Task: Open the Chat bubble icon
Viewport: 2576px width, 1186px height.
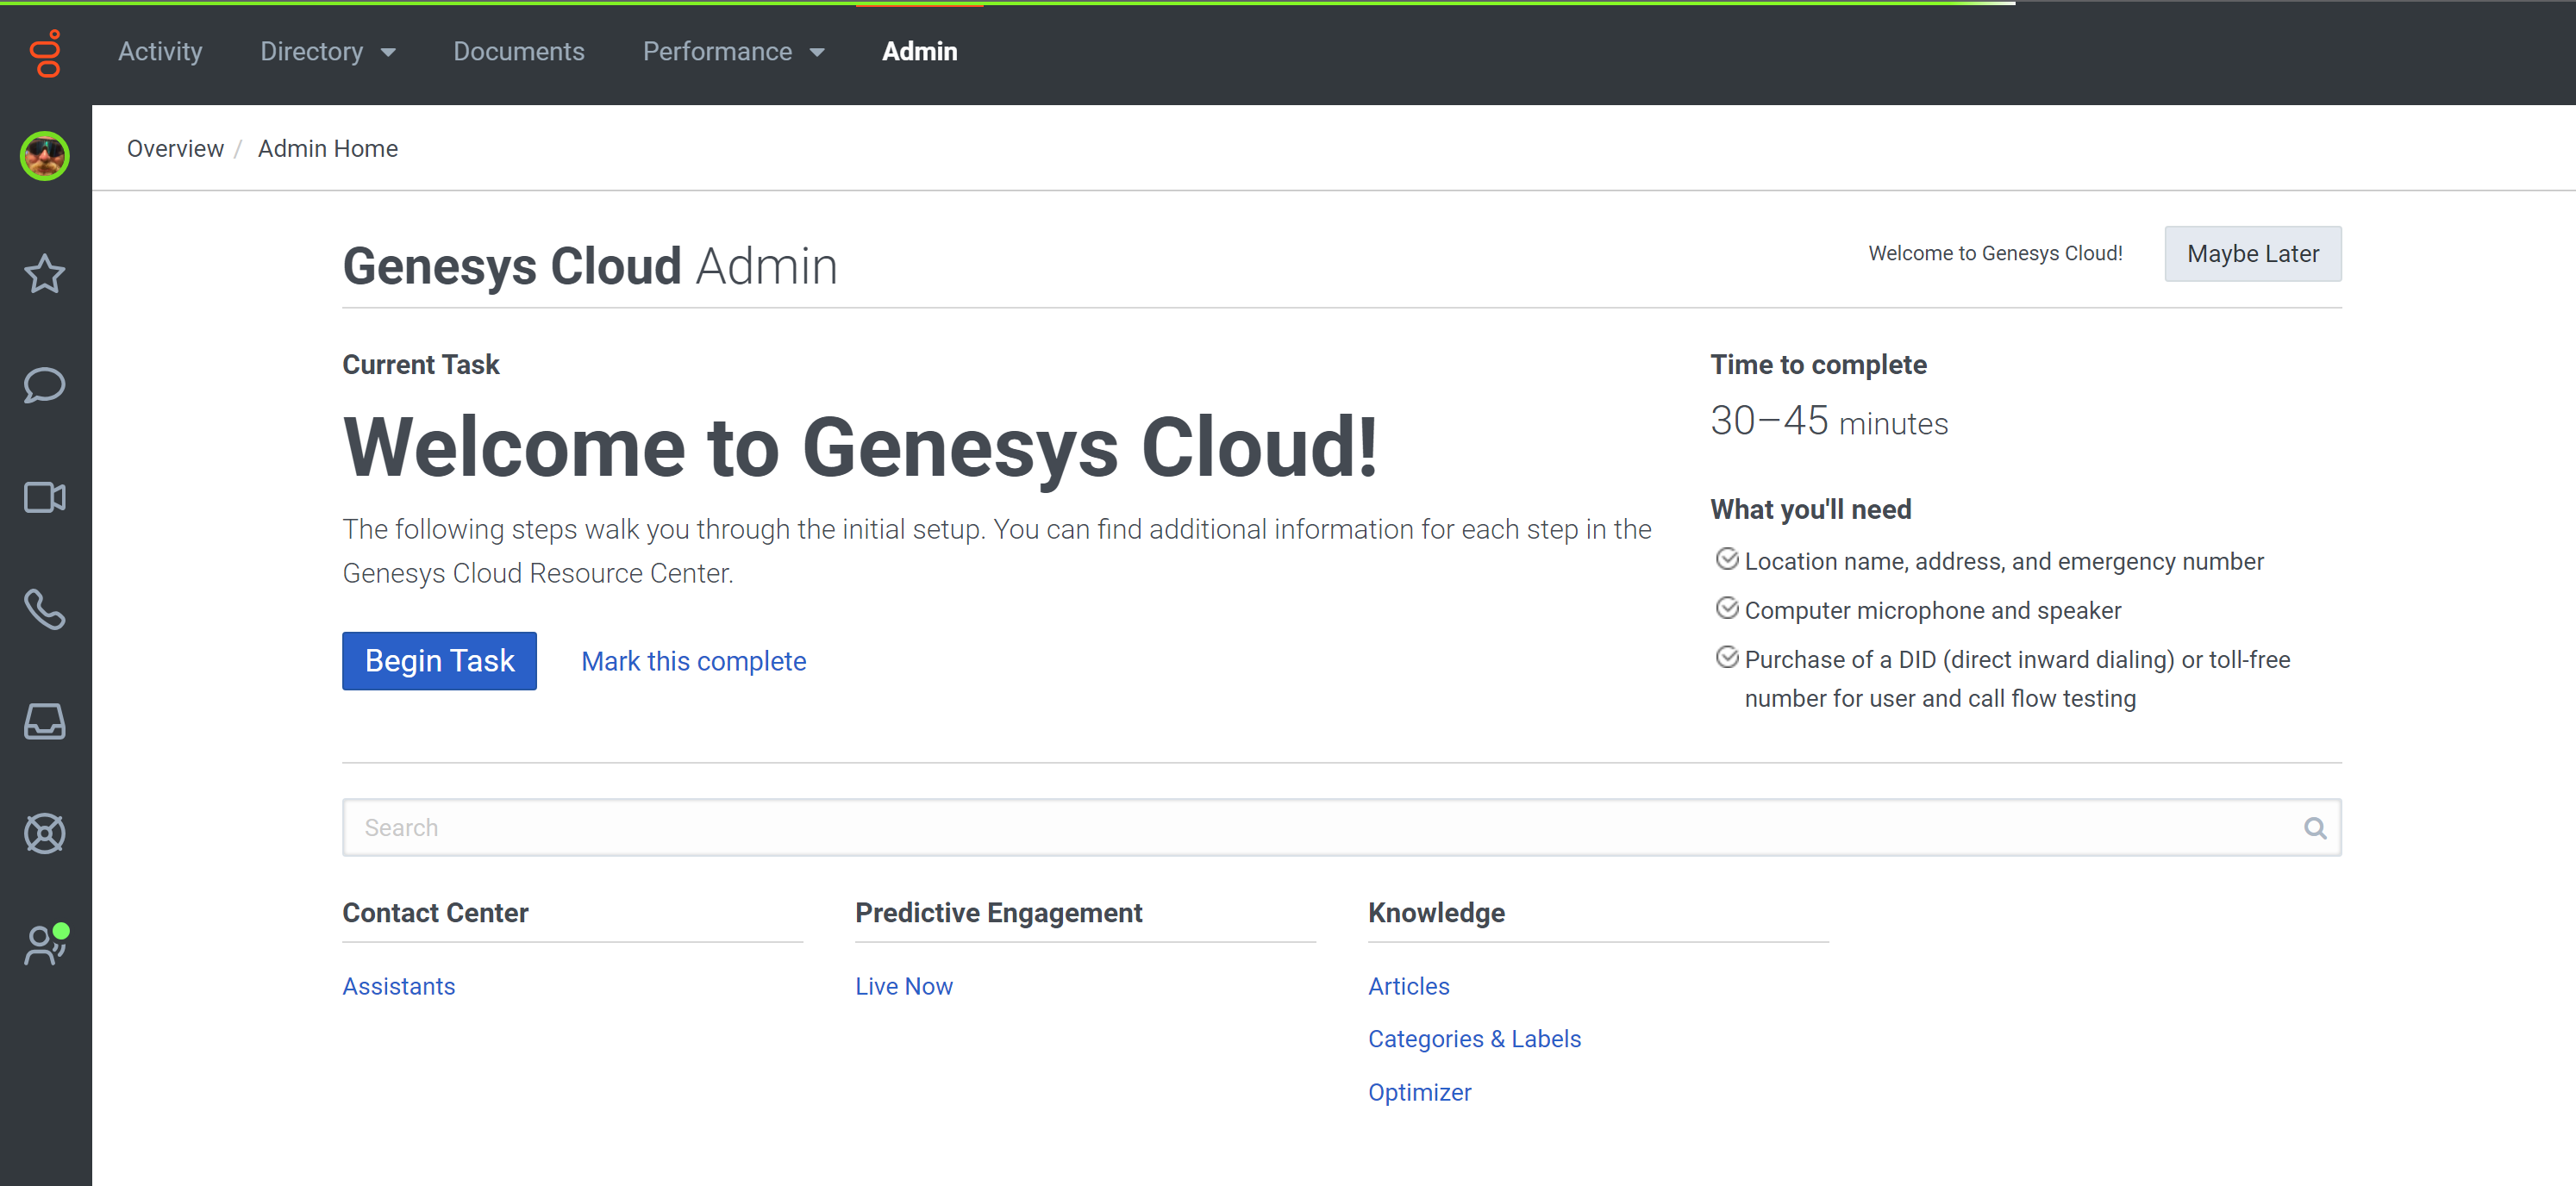Action: coord(45,385)
